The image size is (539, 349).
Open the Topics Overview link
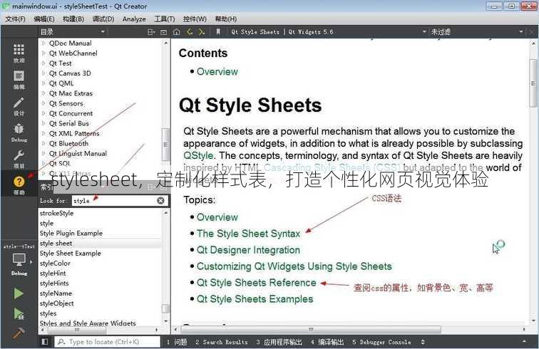pyautogui.click(x=217, y=217)
